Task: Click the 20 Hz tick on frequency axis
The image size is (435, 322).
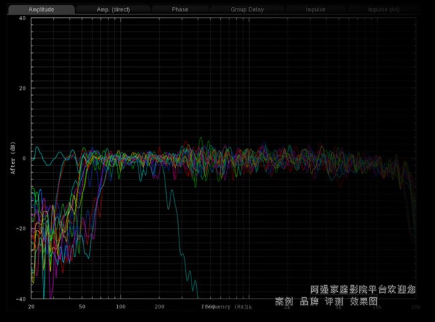Action: click(32, 307)
